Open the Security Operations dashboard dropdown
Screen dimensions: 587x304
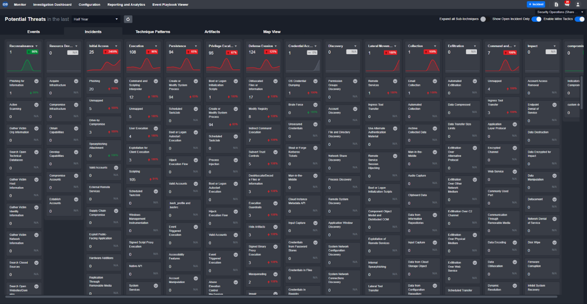tap(559, 12)
